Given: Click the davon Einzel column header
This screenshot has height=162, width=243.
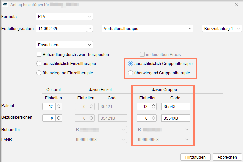Looking at the screenshot, I should coord(100,90).
